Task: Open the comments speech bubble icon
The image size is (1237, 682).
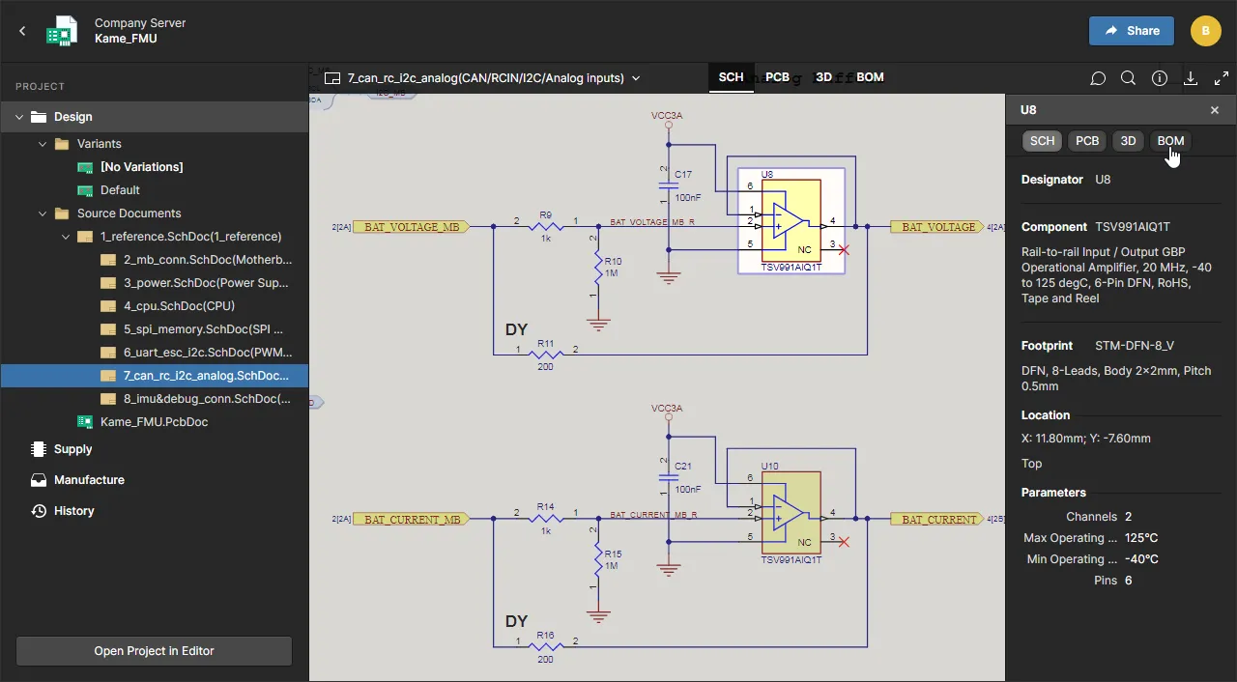Action: 1098,78
